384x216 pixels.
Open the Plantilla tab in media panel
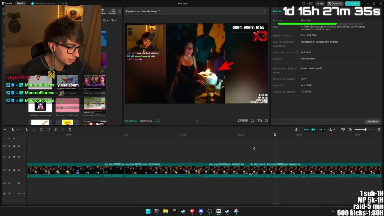(x=113, y=12)
